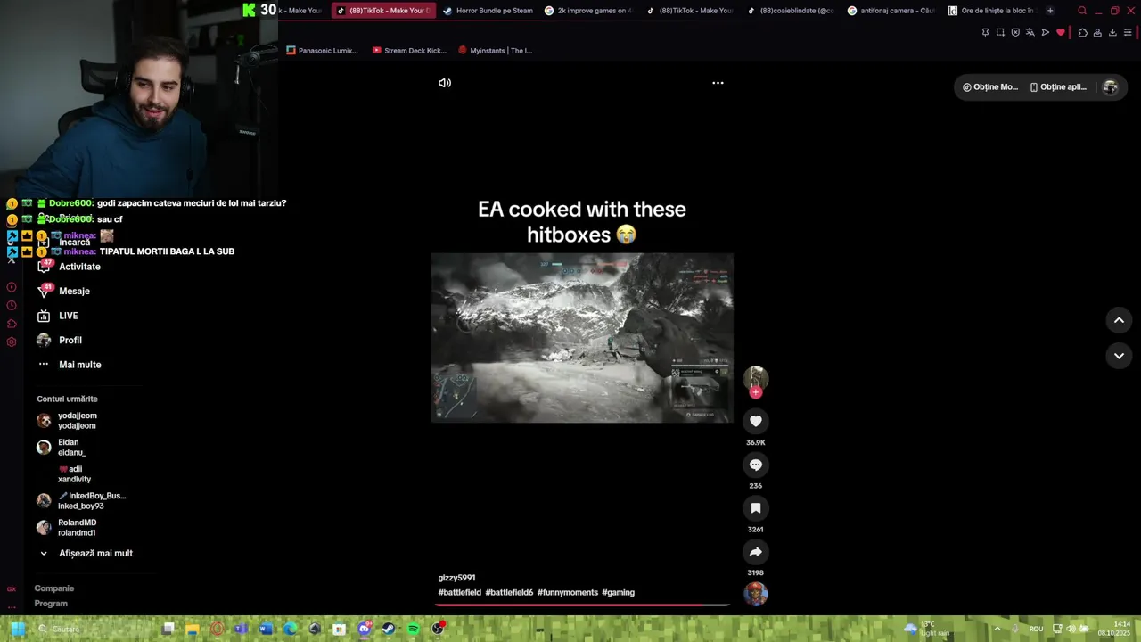This screenshot has height=642, width=1141.
Task: Seek on the red video progress bar
Action: click(582, 605)
